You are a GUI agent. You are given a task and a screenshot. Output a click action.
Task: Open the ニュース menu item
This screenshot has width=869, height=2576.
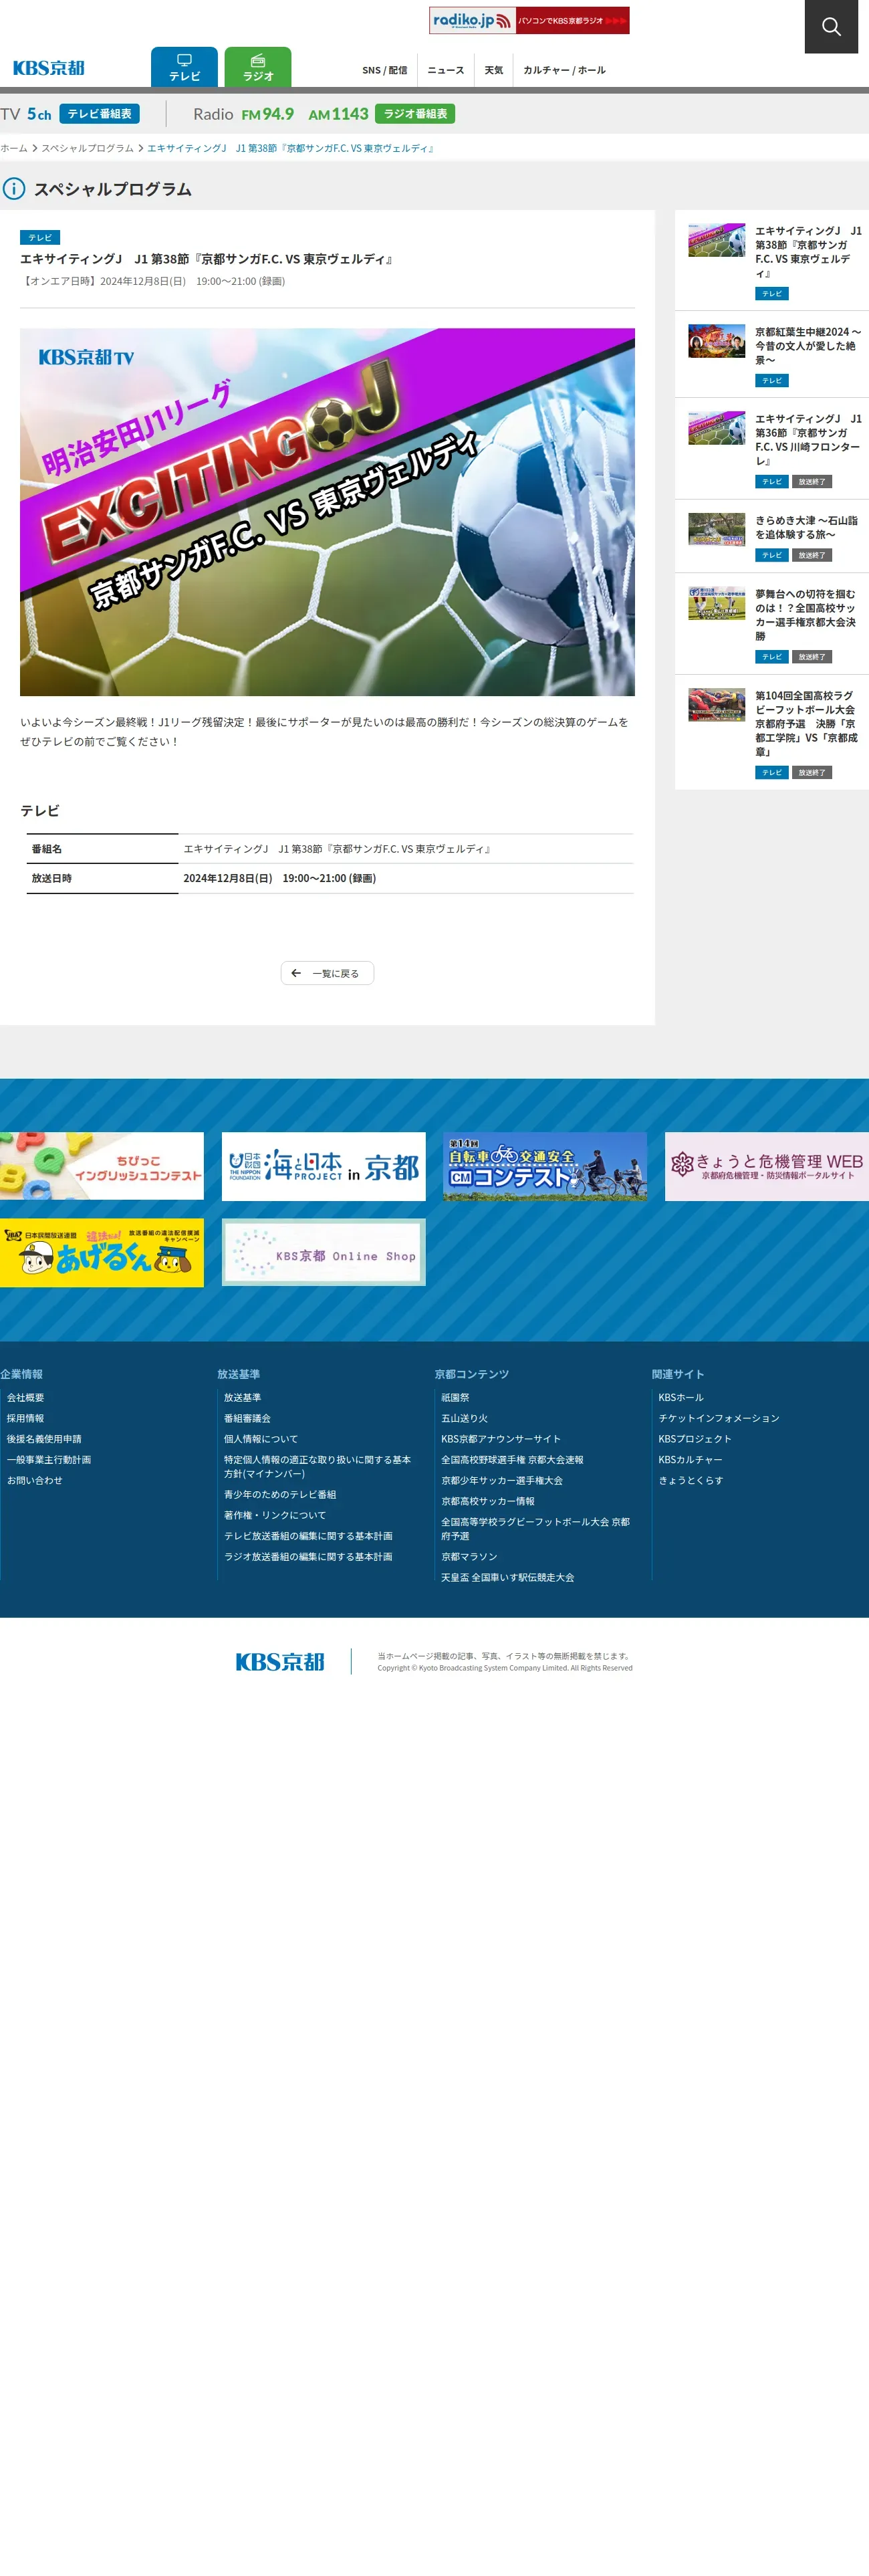446,70
